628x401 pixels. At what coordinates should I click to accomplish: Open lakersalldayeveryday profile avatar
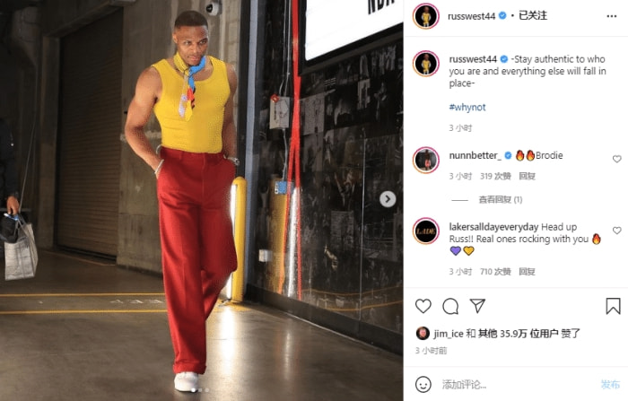click(426, 231)
